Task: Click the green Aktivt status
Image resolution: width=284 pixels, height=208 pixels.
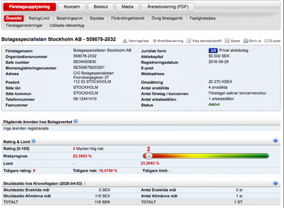Action: coord(214,104)
